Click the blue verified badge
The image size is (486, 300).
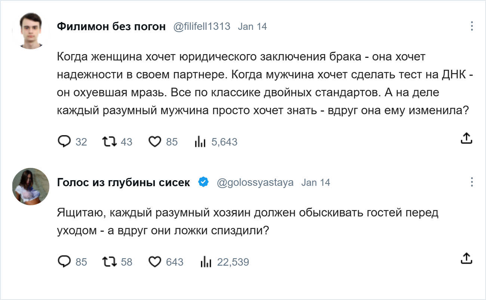[203, 182]
